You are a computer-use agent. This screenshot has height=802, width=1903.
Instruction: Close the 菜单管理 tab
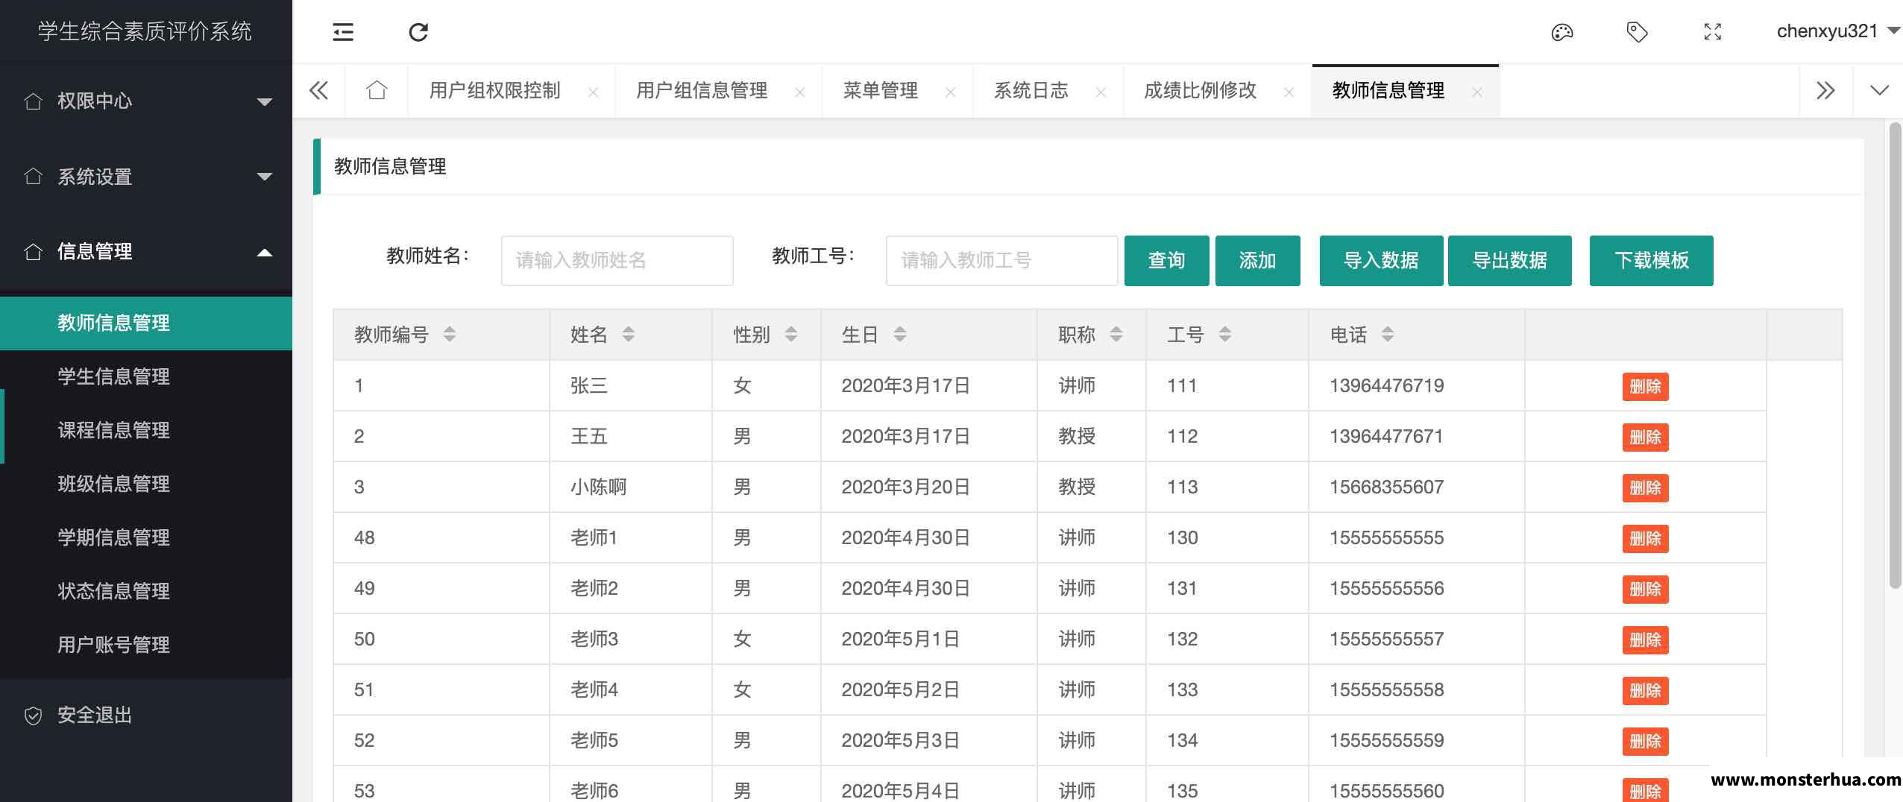(950, 92)
